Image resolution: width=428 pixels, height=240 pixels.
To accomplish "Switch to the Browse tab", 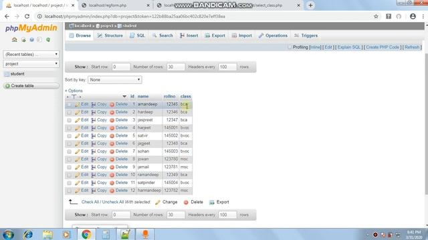I will [x=80, y=35].
